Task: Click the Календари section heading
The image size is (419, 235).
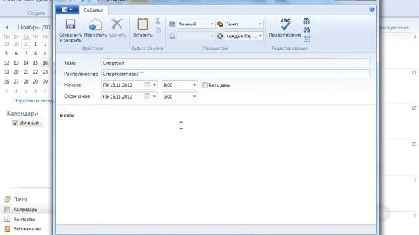Action: [22, 113]
